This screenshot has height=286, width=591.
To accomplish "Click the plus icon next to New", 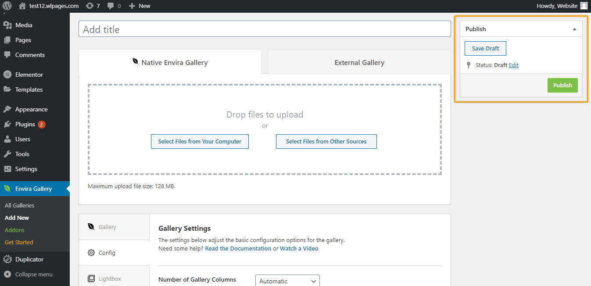I will [x=131, y=6].
